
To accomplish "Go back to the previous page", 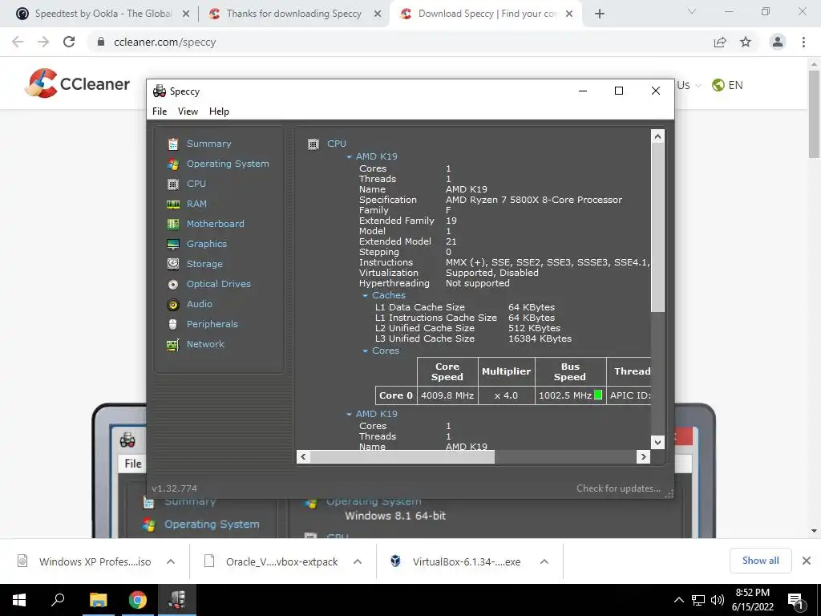I will 18,42.
